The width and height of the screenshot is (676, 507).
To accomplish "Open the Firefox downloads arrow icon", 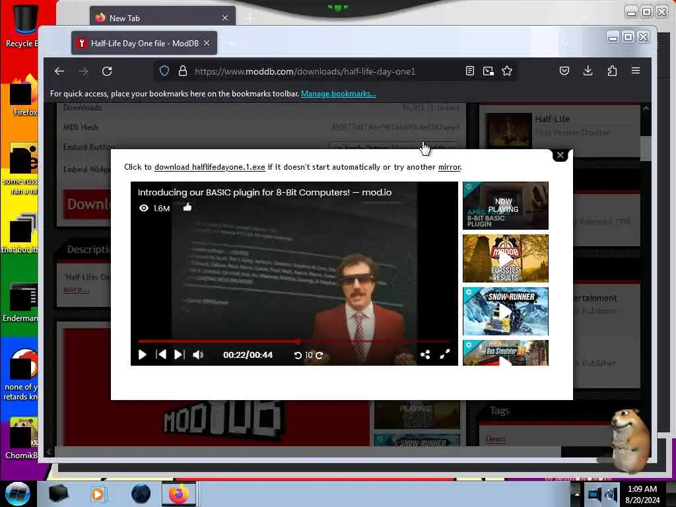I will (x=588, y=71).
